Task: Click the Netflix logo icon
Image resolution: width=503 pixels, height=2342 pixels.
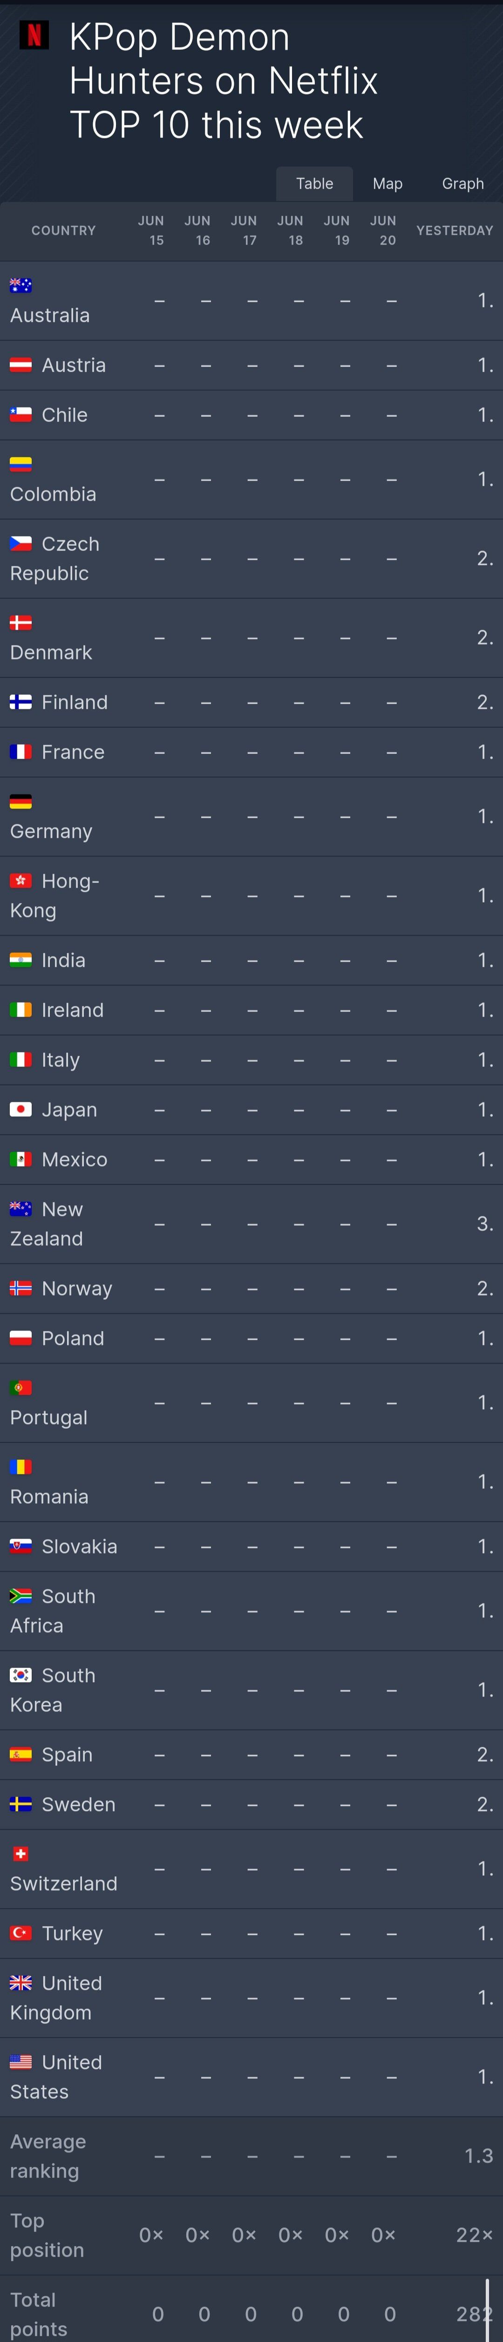Action: click(x=34, y=35)
